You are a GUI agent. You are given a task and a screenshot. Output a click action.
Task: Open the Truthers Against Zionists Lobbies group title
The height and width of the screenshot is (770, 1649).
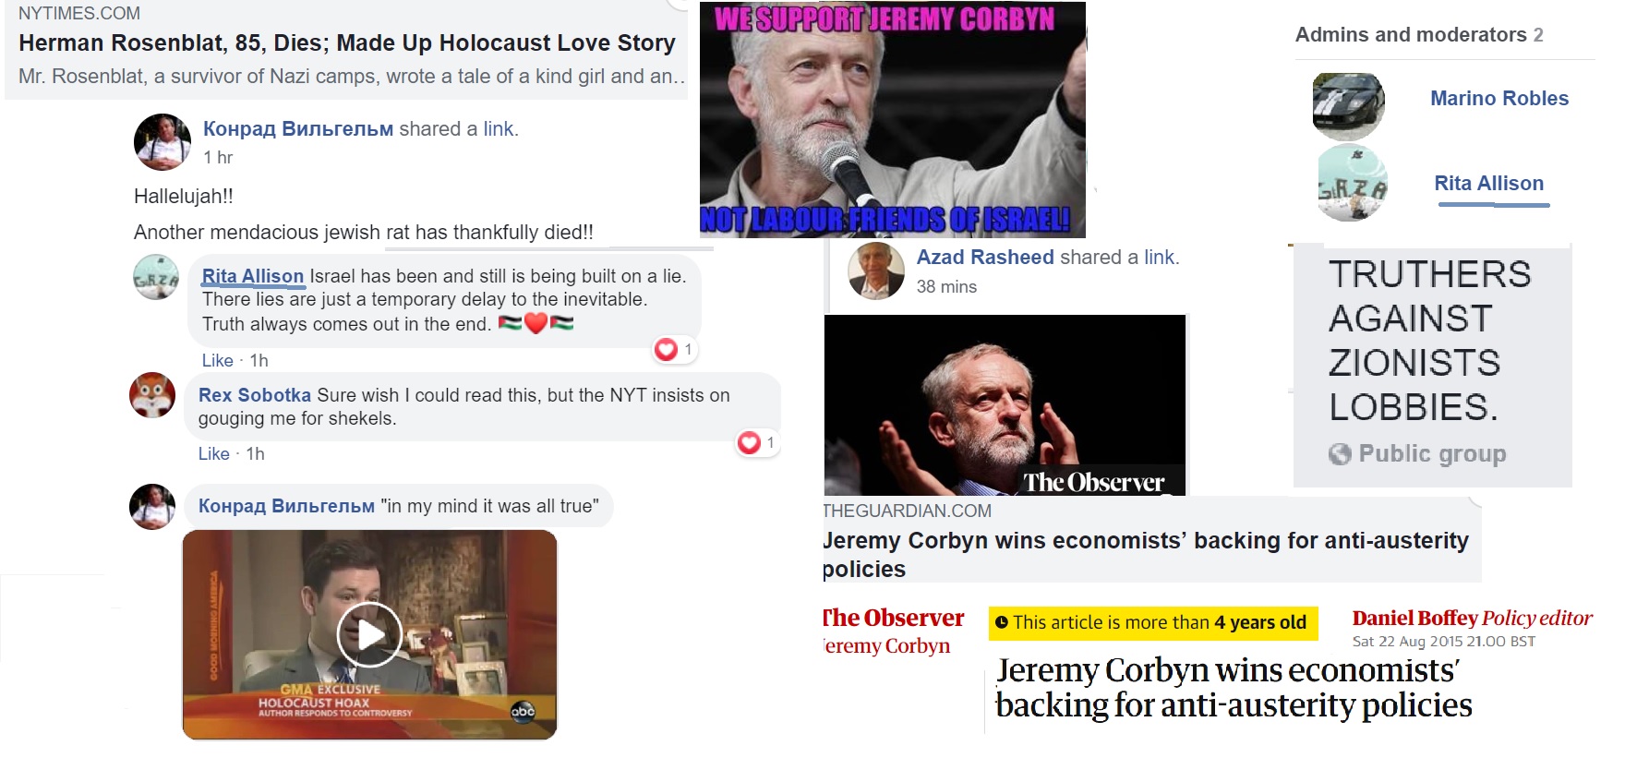pyautogui.click(x=1429, y=340)
